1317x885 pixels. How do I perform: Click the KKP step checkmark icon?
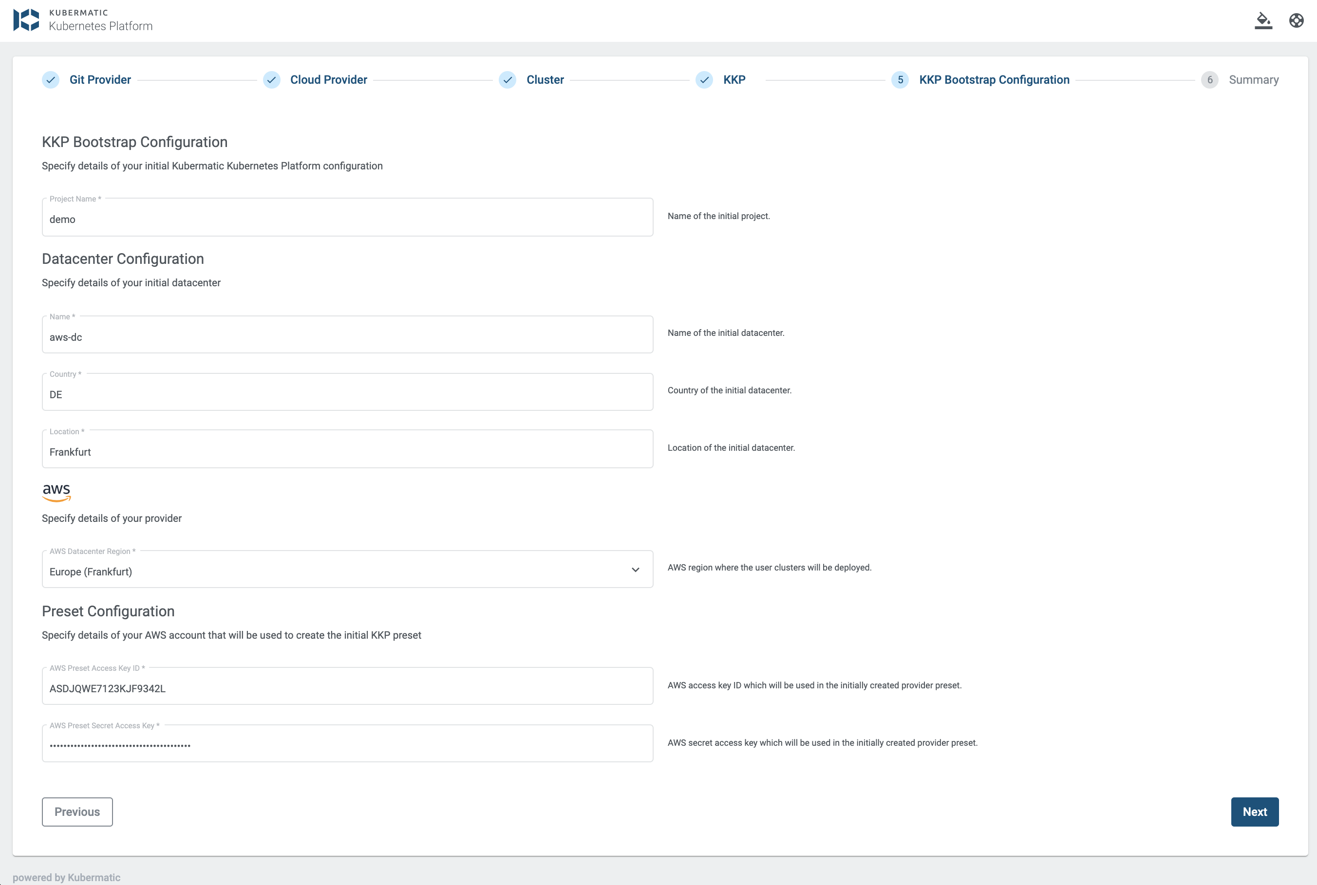(x=704, y=79)
